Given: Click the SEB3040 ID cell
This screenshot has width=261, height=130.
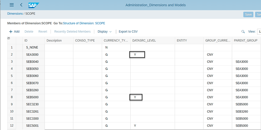Looking at the screenshot, I should [33, 62].
